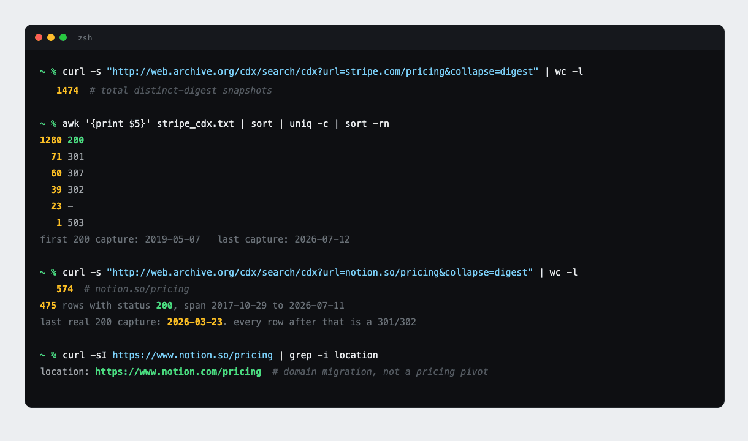Viewport: 748px width, 441px height.
Task: Click the yellow minimize window button
Action: pyautogui.click(x=51, y=37)
